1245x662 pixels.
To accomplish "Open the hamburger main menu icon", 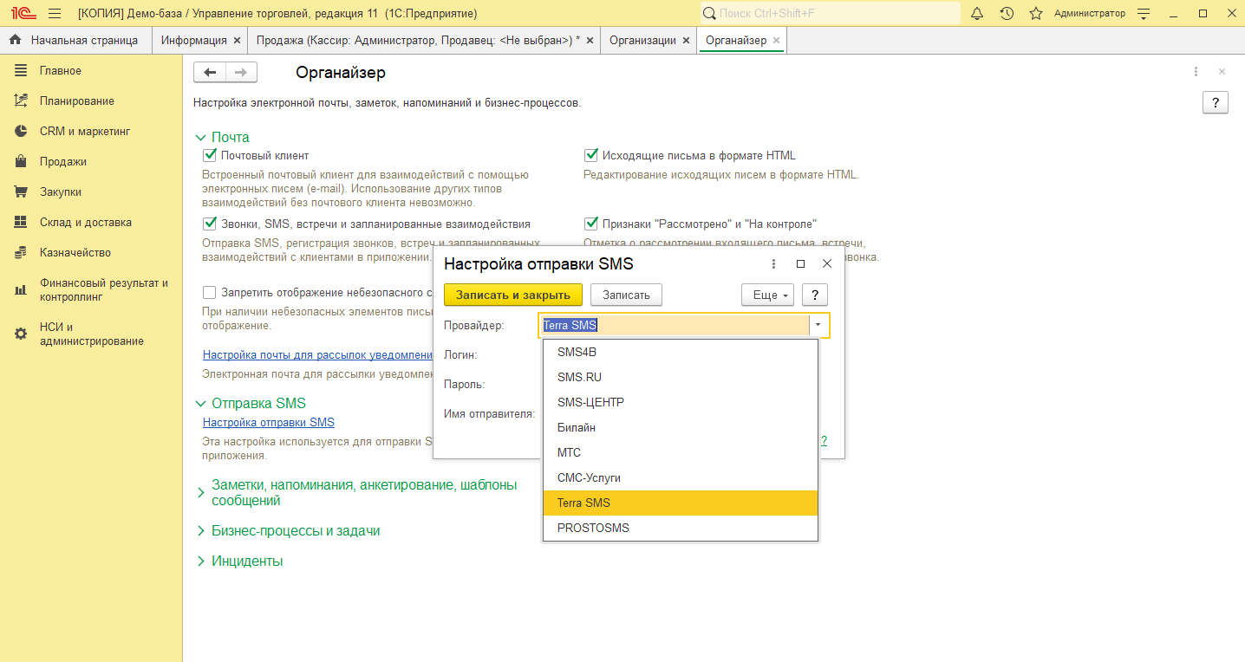I will [x=55, y=13].
